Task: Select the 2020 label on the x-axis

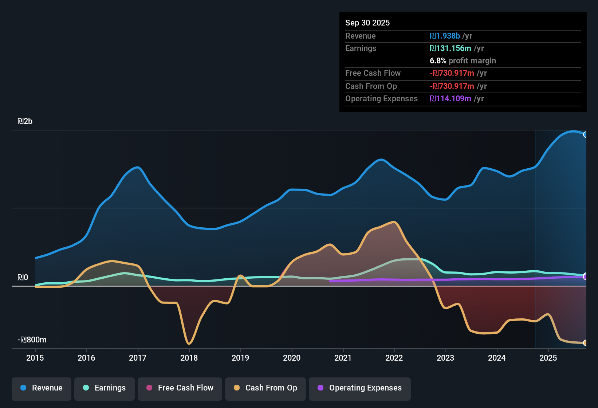Action: coord(292,358)
